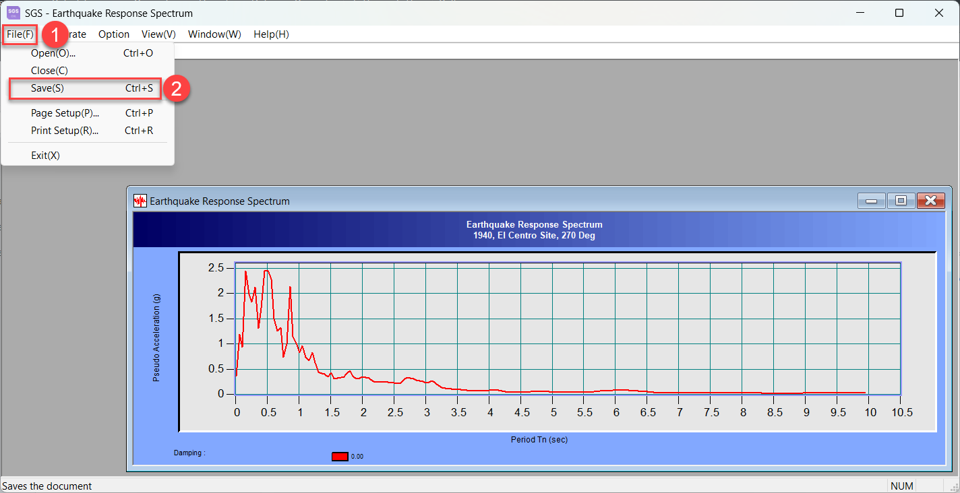Minimize the Earthquake Response Spectrum child window

click(870, 201)
